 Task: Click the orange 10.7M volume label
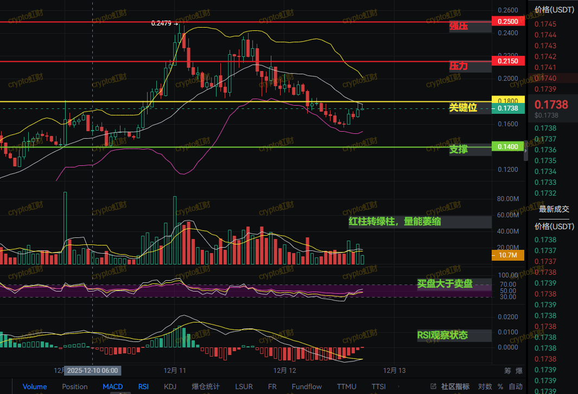click(508, 255)
